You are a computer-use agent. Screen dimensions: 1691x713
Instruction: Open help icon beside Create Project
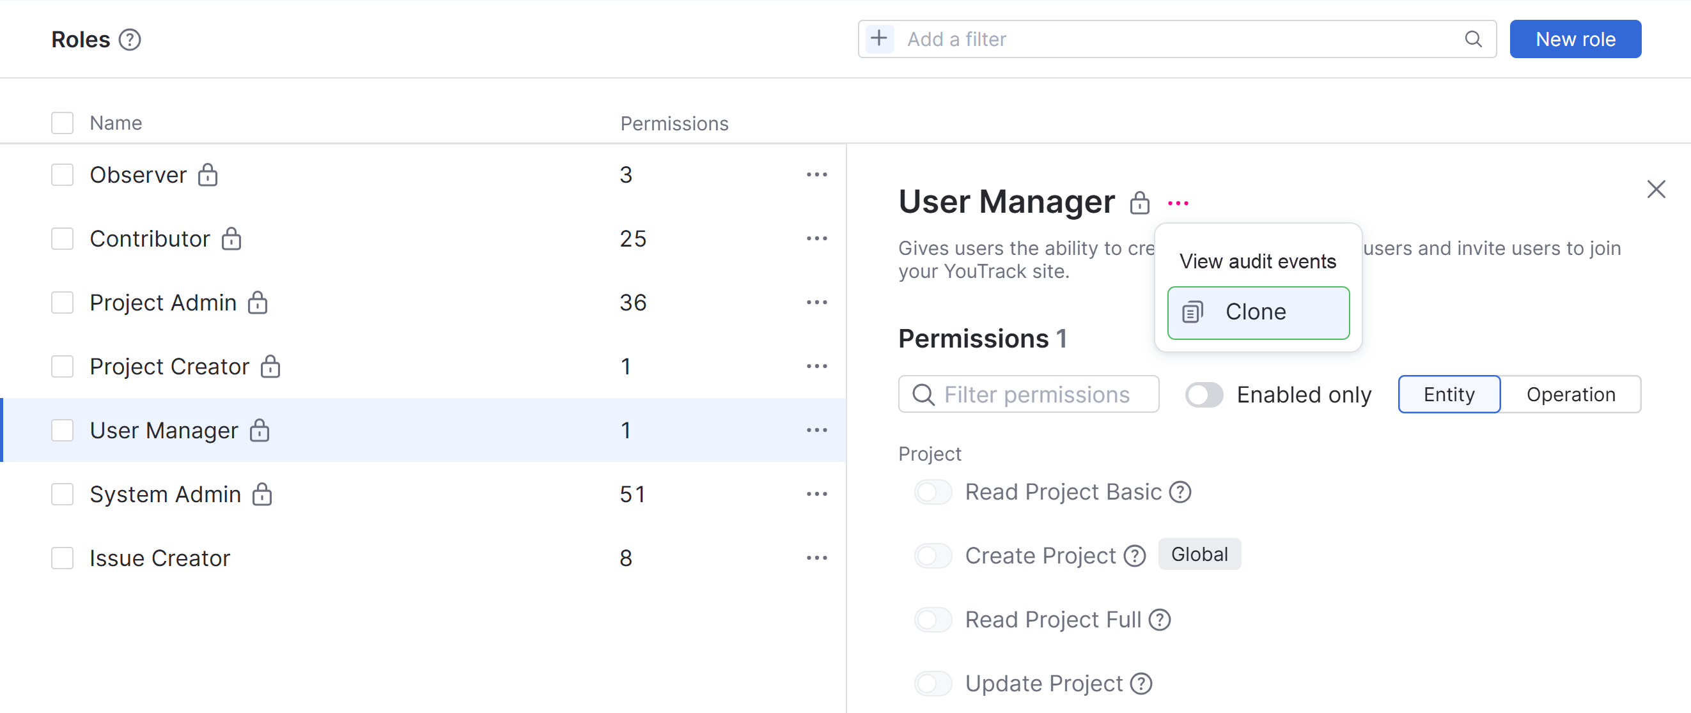tap(1134, 556)
